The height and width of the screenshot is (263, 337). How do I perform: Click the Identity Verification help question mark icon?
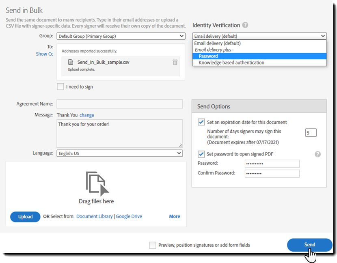pos(245,25)
